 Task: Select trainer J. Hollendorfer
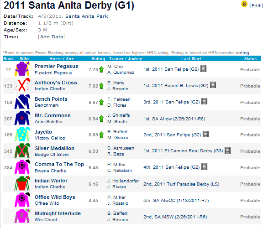(x=123, y=181)
